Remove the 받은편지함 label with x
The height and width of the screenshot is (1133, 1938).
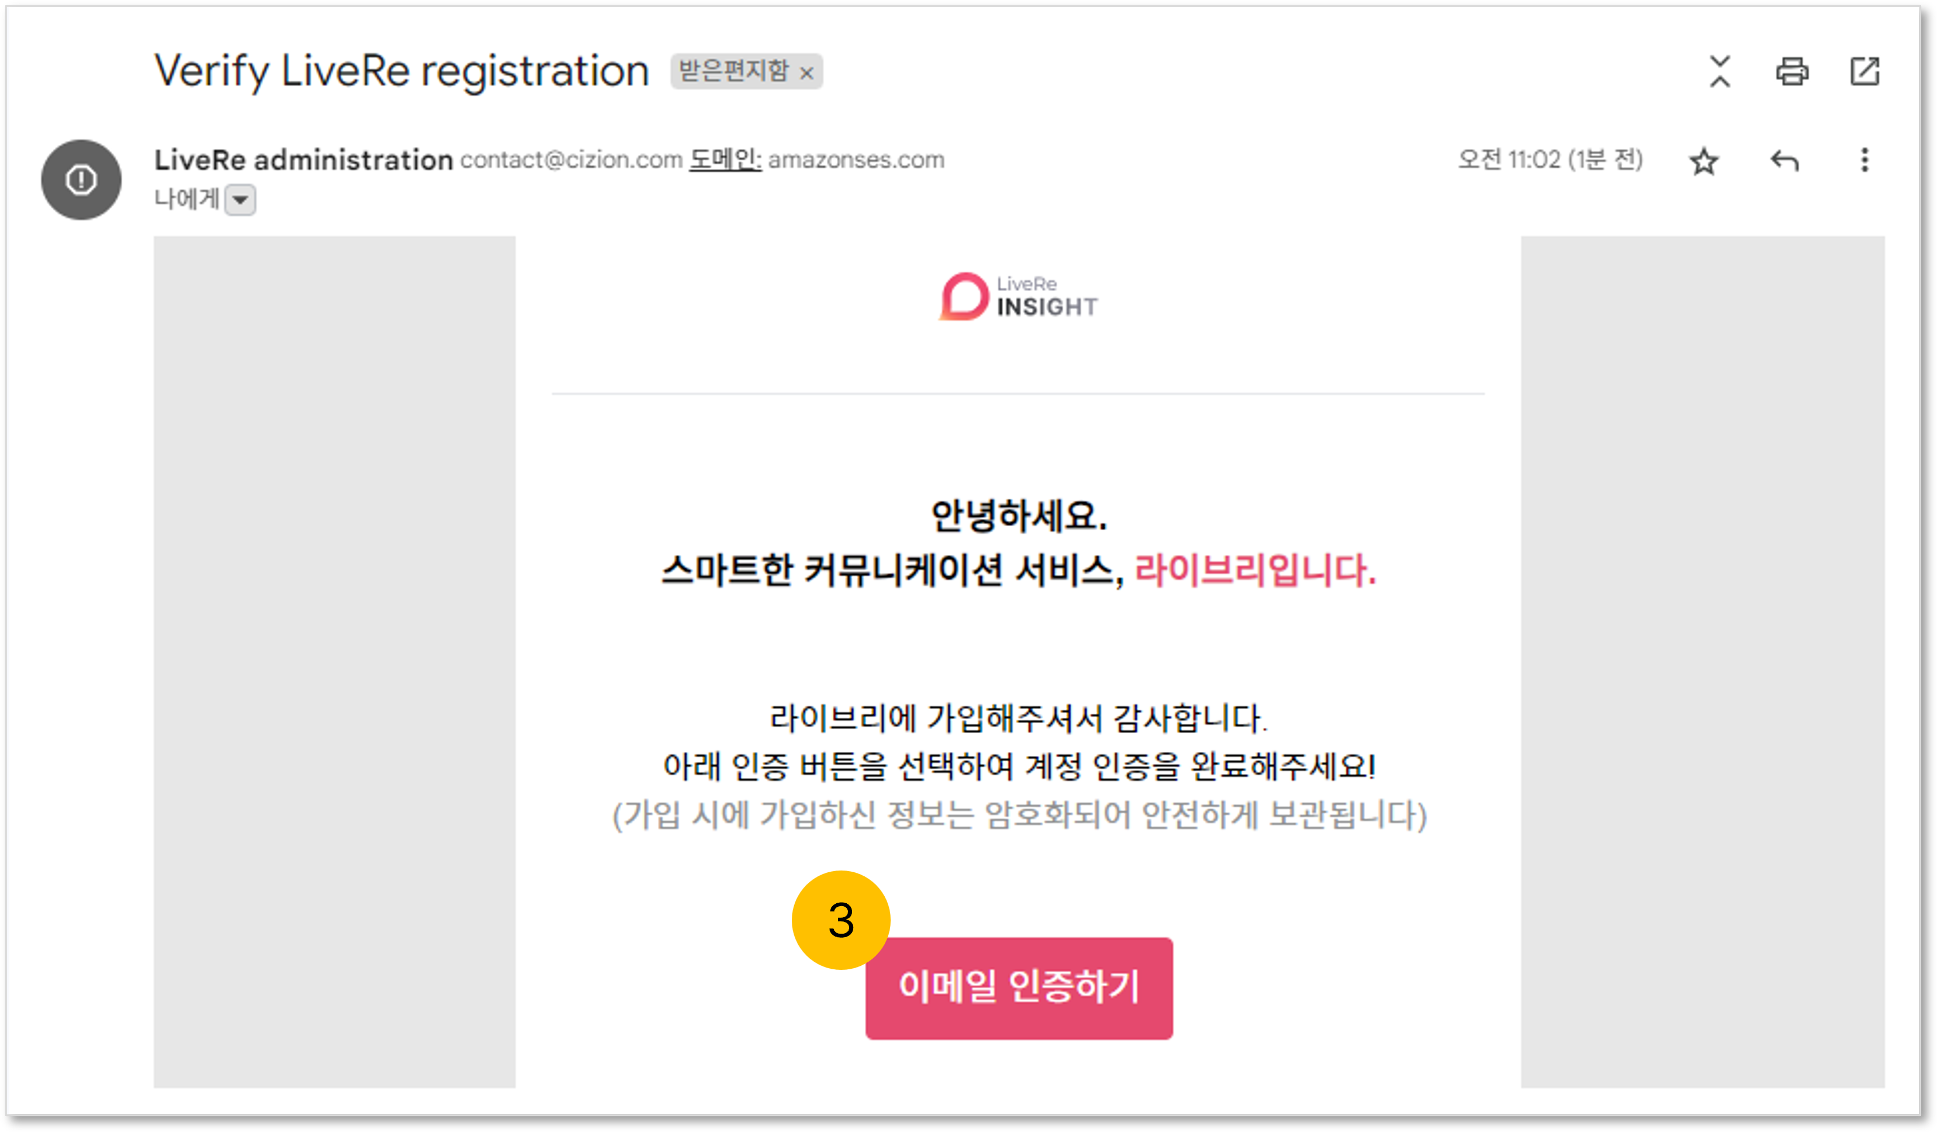(x=806, y=73)
